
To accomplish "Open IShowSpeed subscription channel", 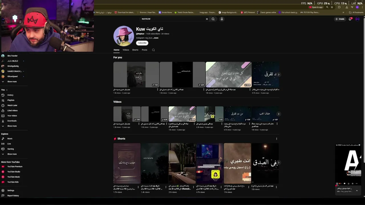I will [12, 76].
